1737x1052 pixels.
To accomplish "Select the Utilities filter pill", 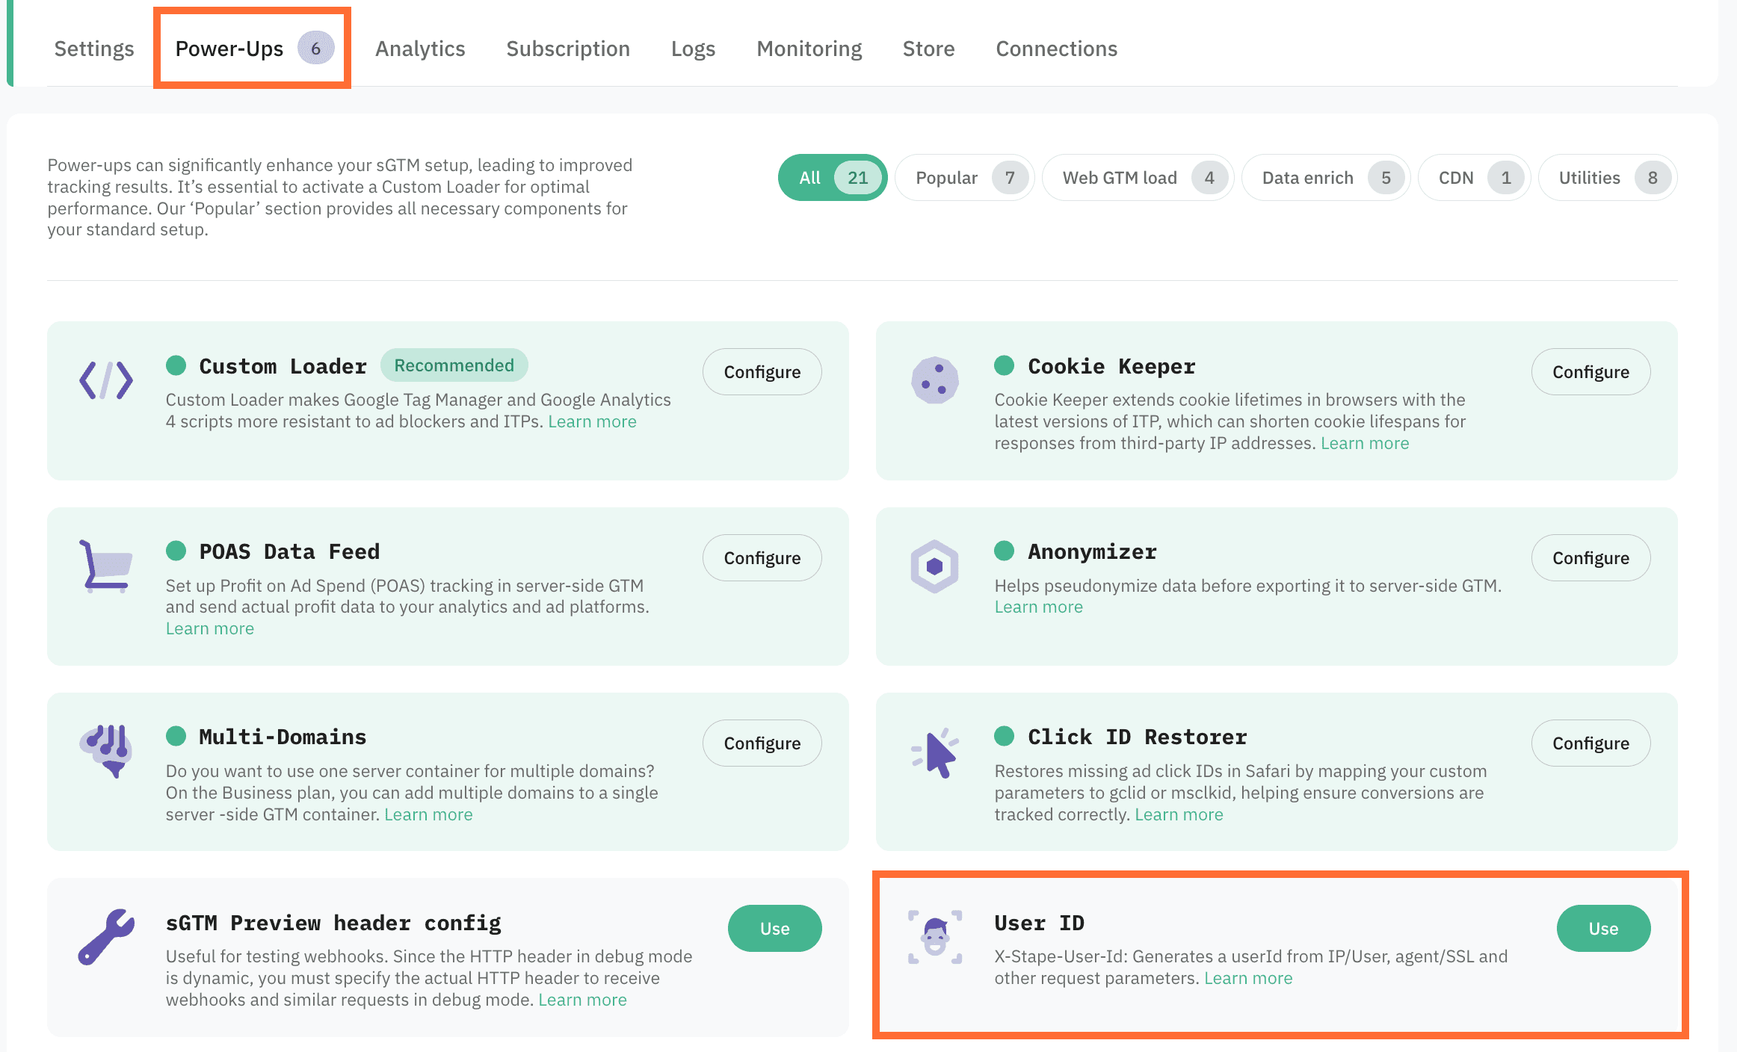I will (1607, 177).
